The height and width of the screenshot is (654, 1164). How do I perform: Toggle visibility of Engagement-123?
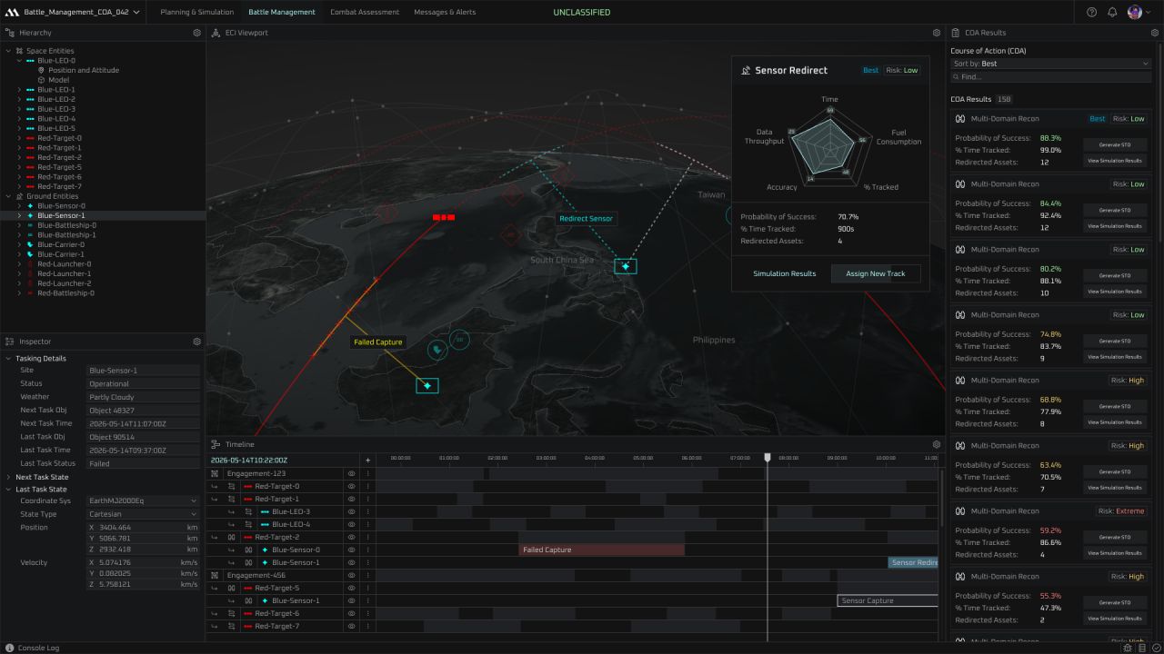[351, 473]
